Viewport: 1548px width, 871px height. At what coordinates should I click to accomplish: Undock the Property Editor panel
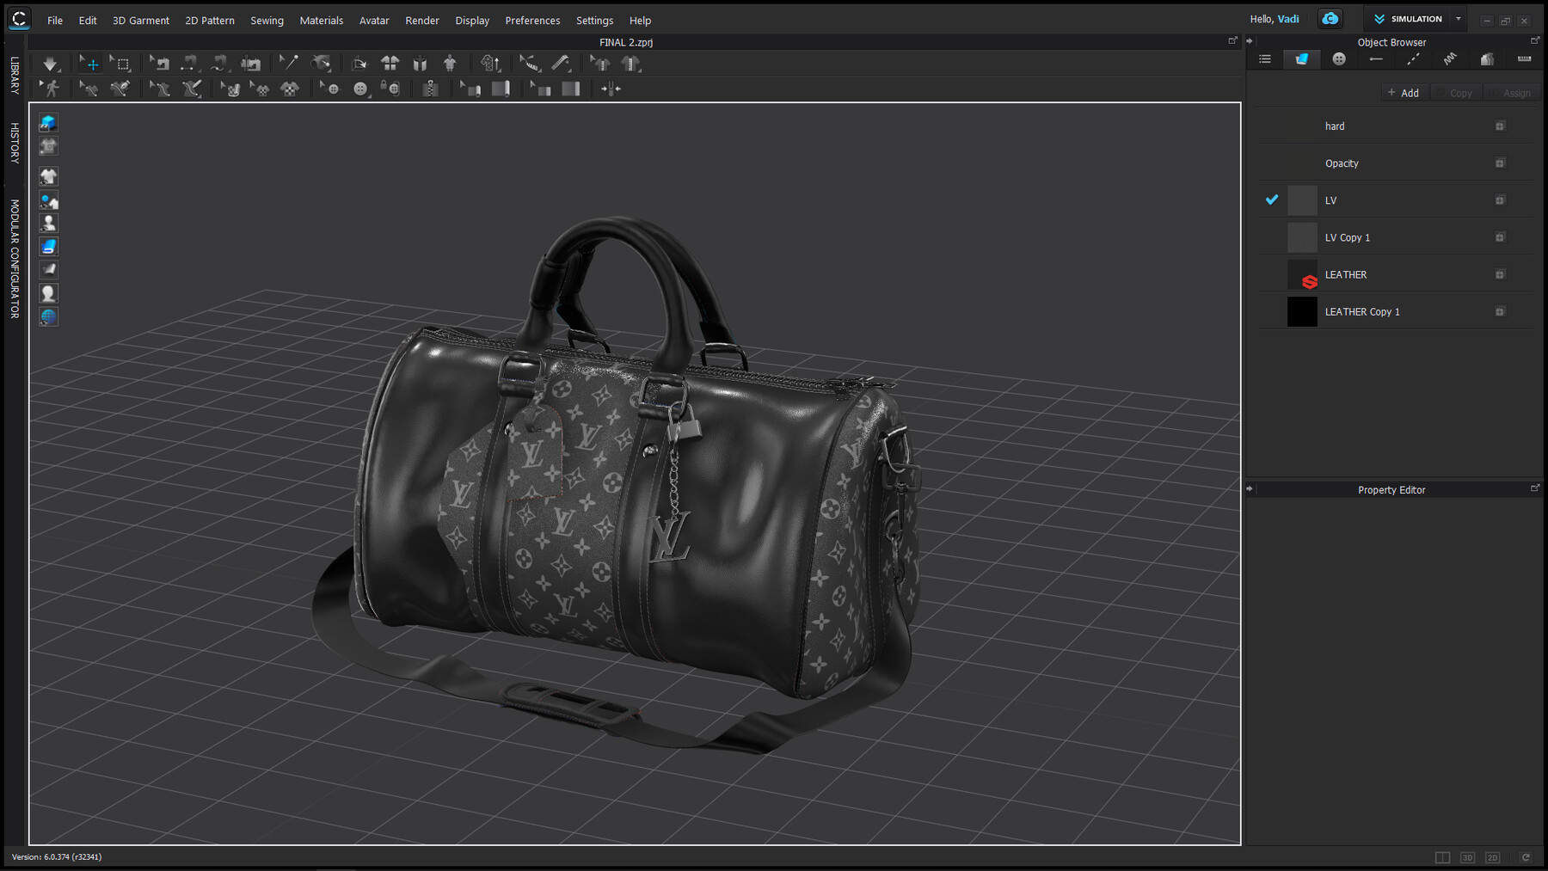[1535, 488]
